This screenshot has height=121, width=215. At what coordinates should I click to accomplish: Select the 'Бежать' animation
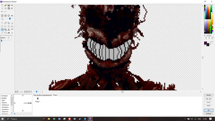pyautogui.click(x=4, y=103)
